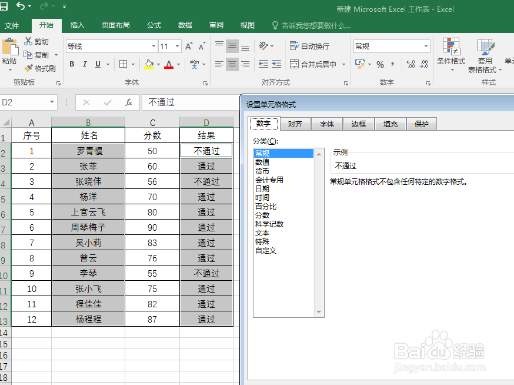Expand the Merge & Center dropdown arrow
Viewport: 514px width, 385px height.
(x=343, y=64)
